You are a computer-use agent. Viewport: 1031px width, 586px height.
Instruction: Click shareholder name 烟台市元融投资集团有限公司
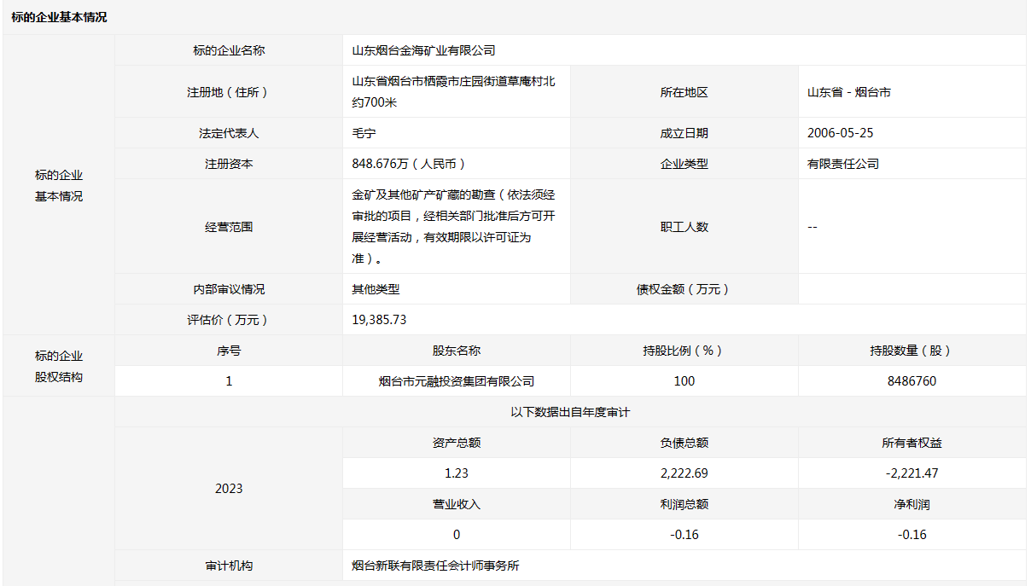tap(457, 381)
